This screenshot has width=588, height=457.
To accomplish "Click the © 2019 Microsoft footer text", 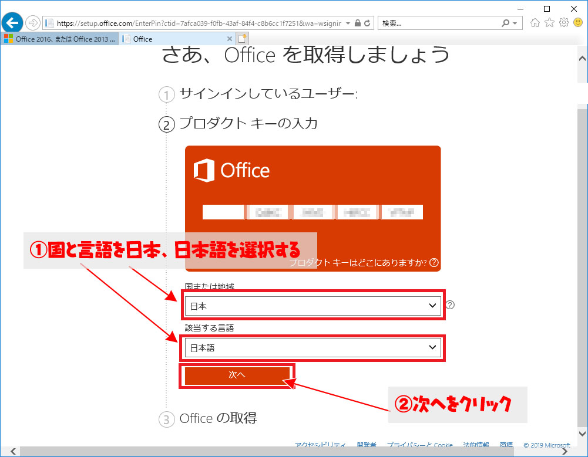I will (x=547, y=445).
